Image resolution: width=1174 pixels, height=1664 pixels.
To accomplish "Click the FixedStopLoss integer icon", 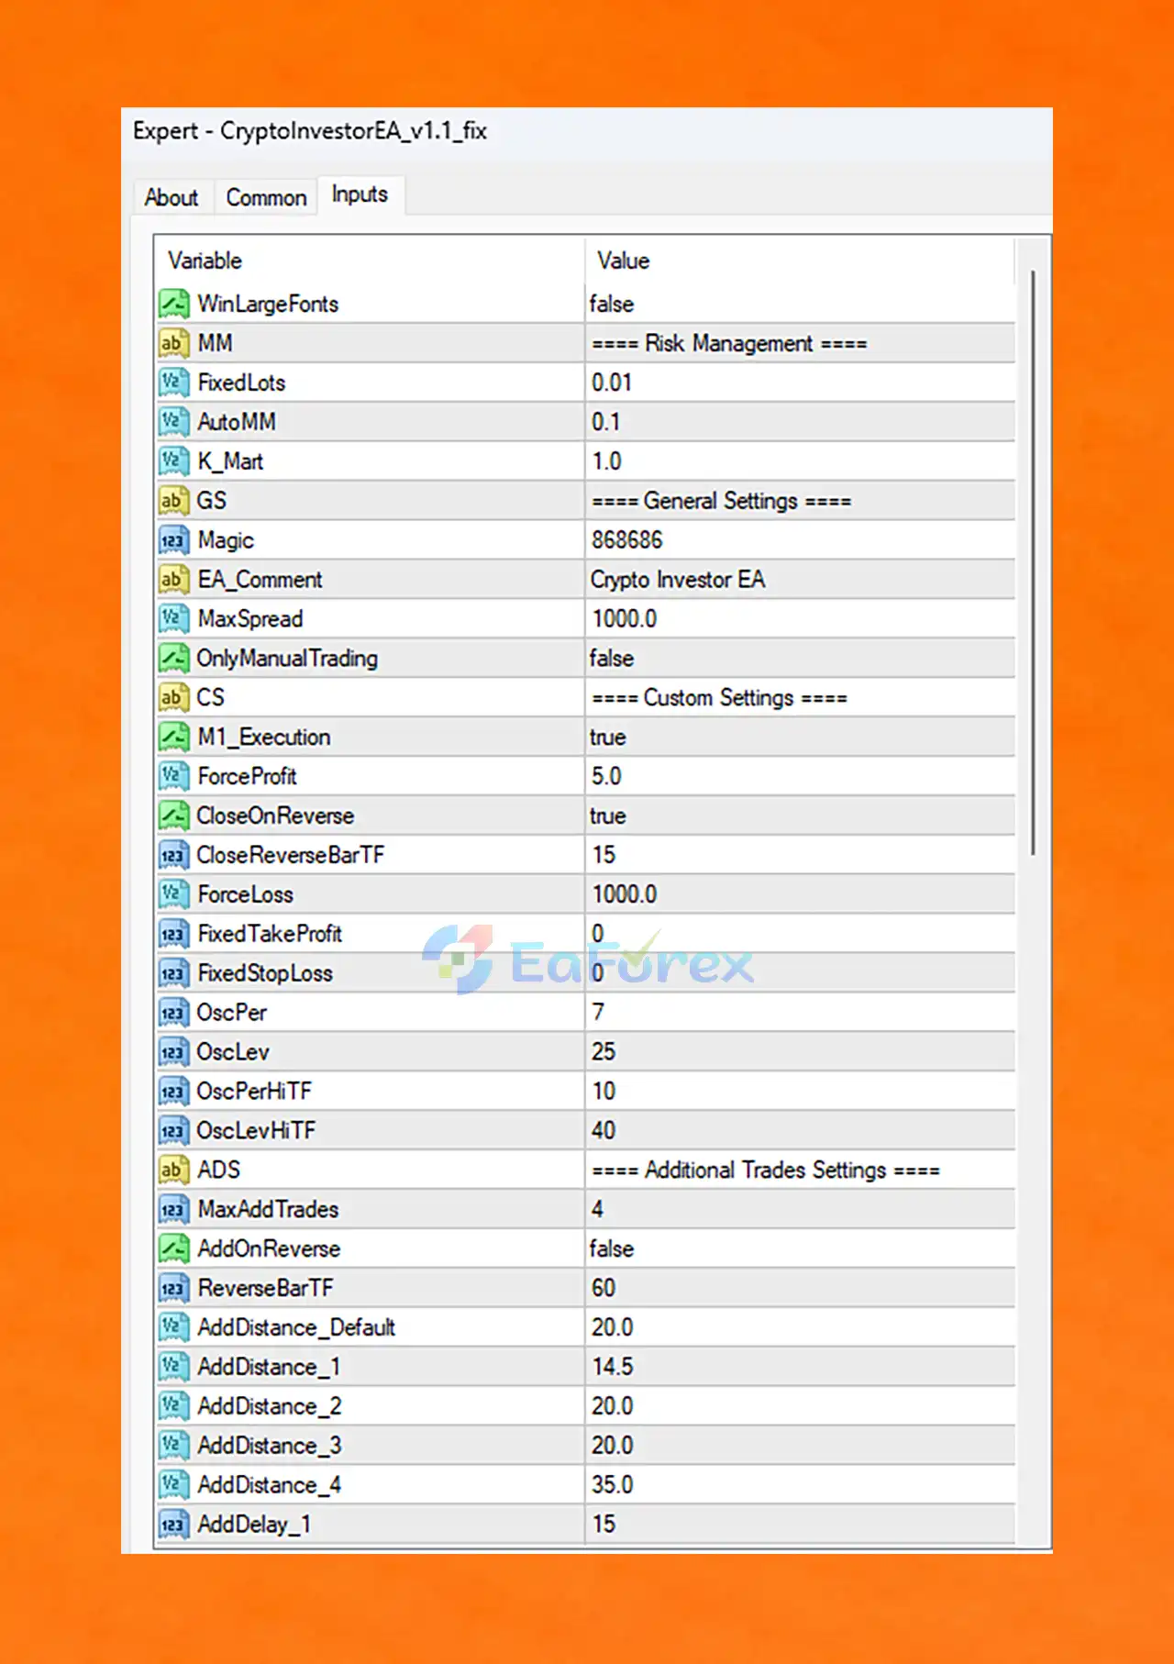I will click(173, 973).
